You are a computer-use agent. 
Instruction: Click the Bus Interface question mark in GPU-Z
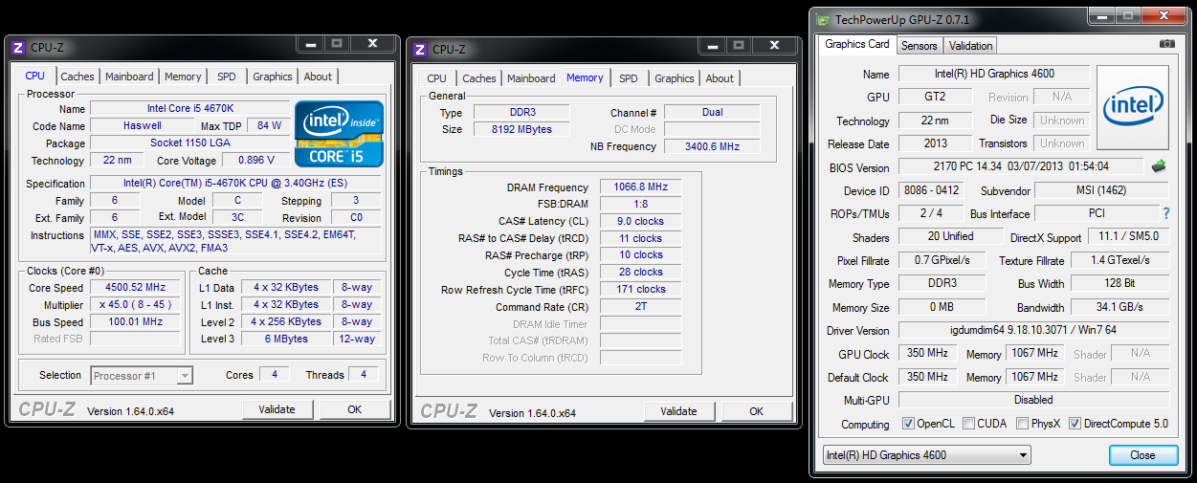click(1165, 213)
